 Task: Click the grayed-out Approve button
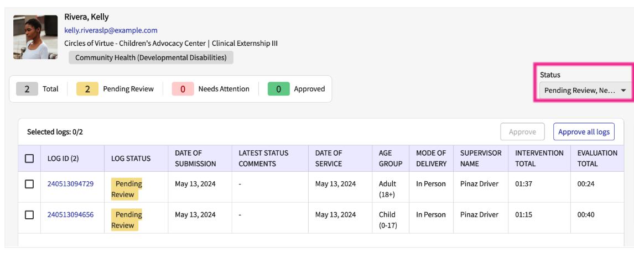522,132
